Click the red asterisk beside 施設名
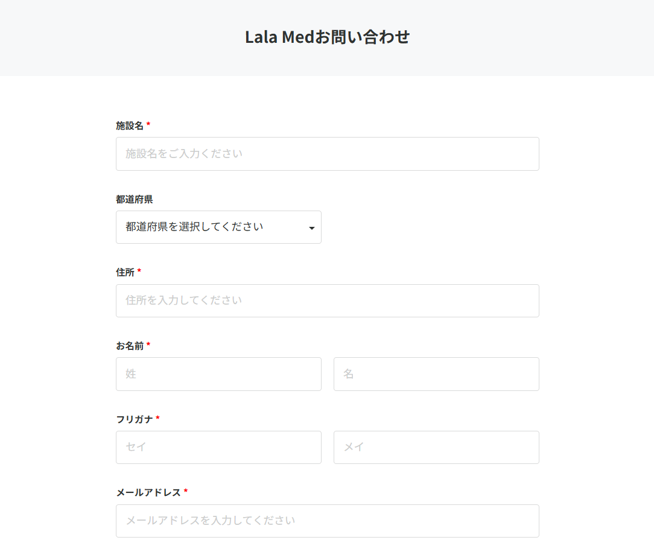Image resolution: width=654 pixels, height=546 pixels. coord(148,124)
